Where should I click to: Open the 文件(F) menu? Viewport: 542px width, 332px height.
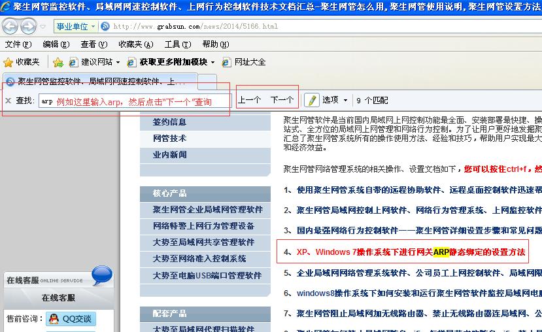coord(18,44)
